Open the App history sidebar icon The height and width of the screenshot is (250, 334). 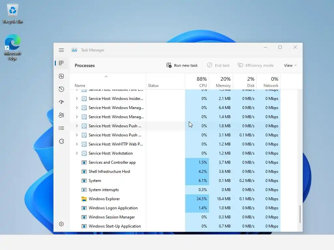pyautogui.click(x=61, y=89)
